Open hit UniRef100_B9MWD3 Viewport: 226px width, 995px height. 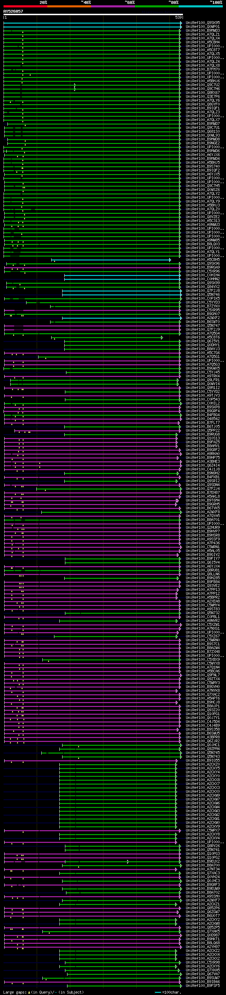point(203,30)
